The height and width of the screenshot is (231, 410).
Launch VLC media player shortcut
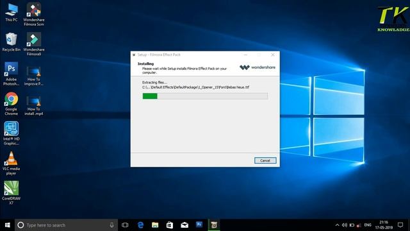pos(11,164)
